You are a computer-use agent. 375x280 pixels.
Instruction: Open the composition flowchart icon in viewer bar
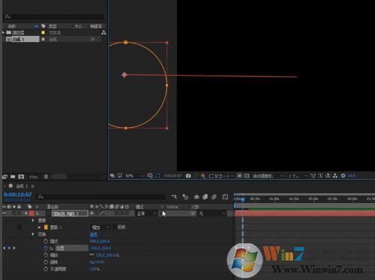click(335, 176)
